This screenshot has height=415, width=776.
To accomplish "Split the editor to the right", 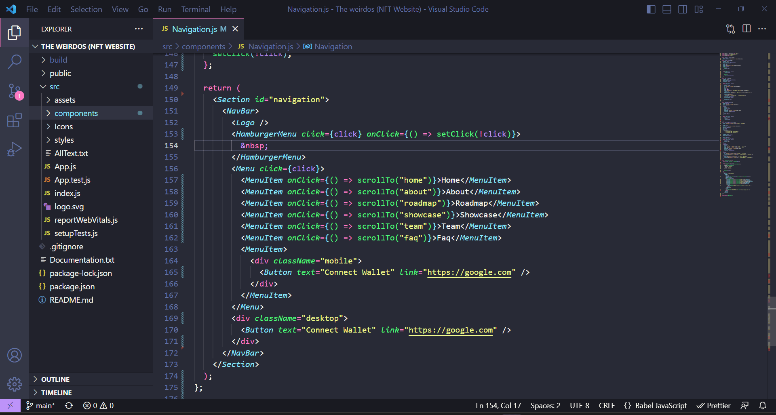I will (x=746, y=29).
